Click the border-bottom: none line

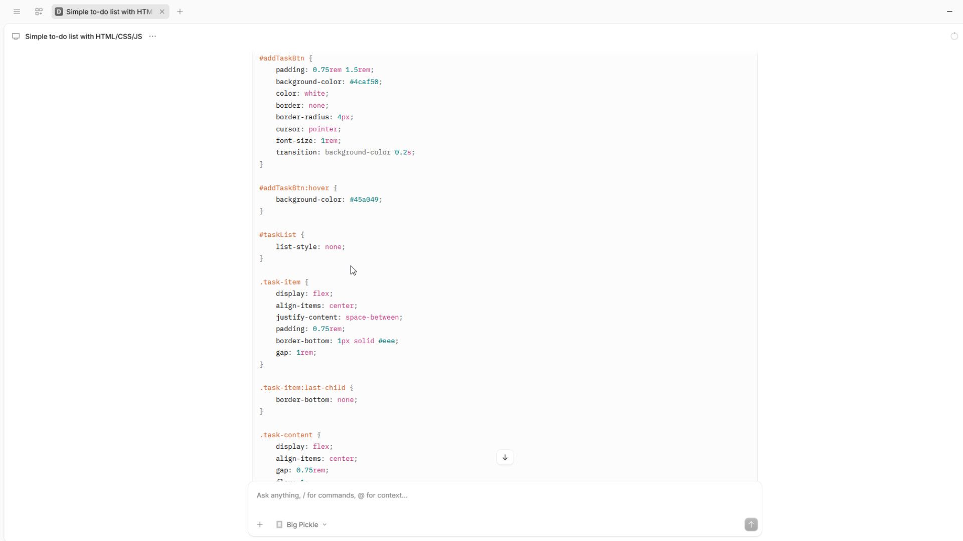(x=316, y=400)
